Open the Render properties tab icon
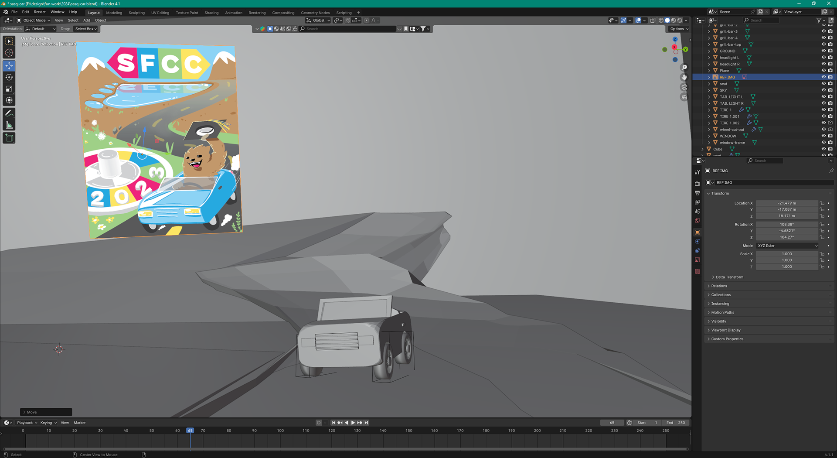Viewport: 837px width, 458px height. pyautogui.click(x=697, y=184)
